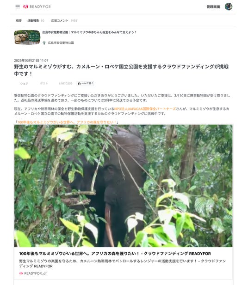Open the user avatar at top right
248x285 pixels.
click(229, 7)
